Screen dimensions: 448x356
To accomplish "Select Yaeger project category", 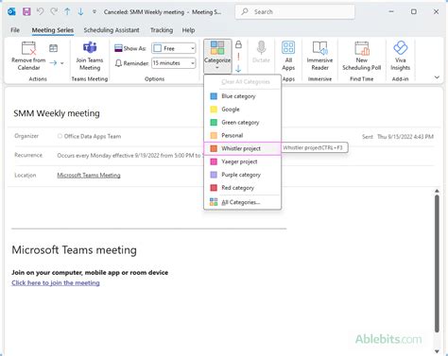I will 242,161.
